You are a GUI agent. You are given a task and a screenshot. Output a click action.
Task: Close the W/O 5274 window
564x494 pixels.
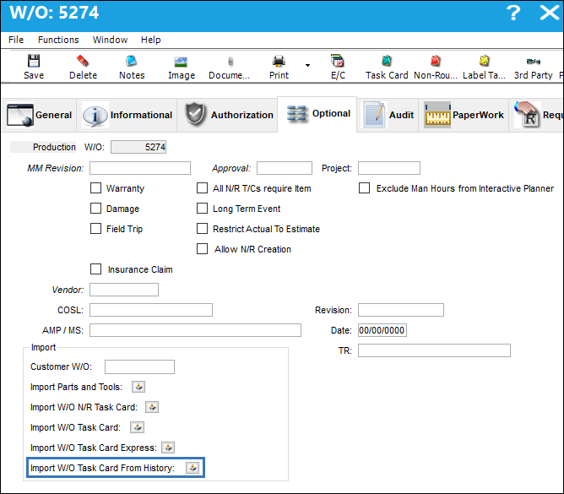[550, 13]
